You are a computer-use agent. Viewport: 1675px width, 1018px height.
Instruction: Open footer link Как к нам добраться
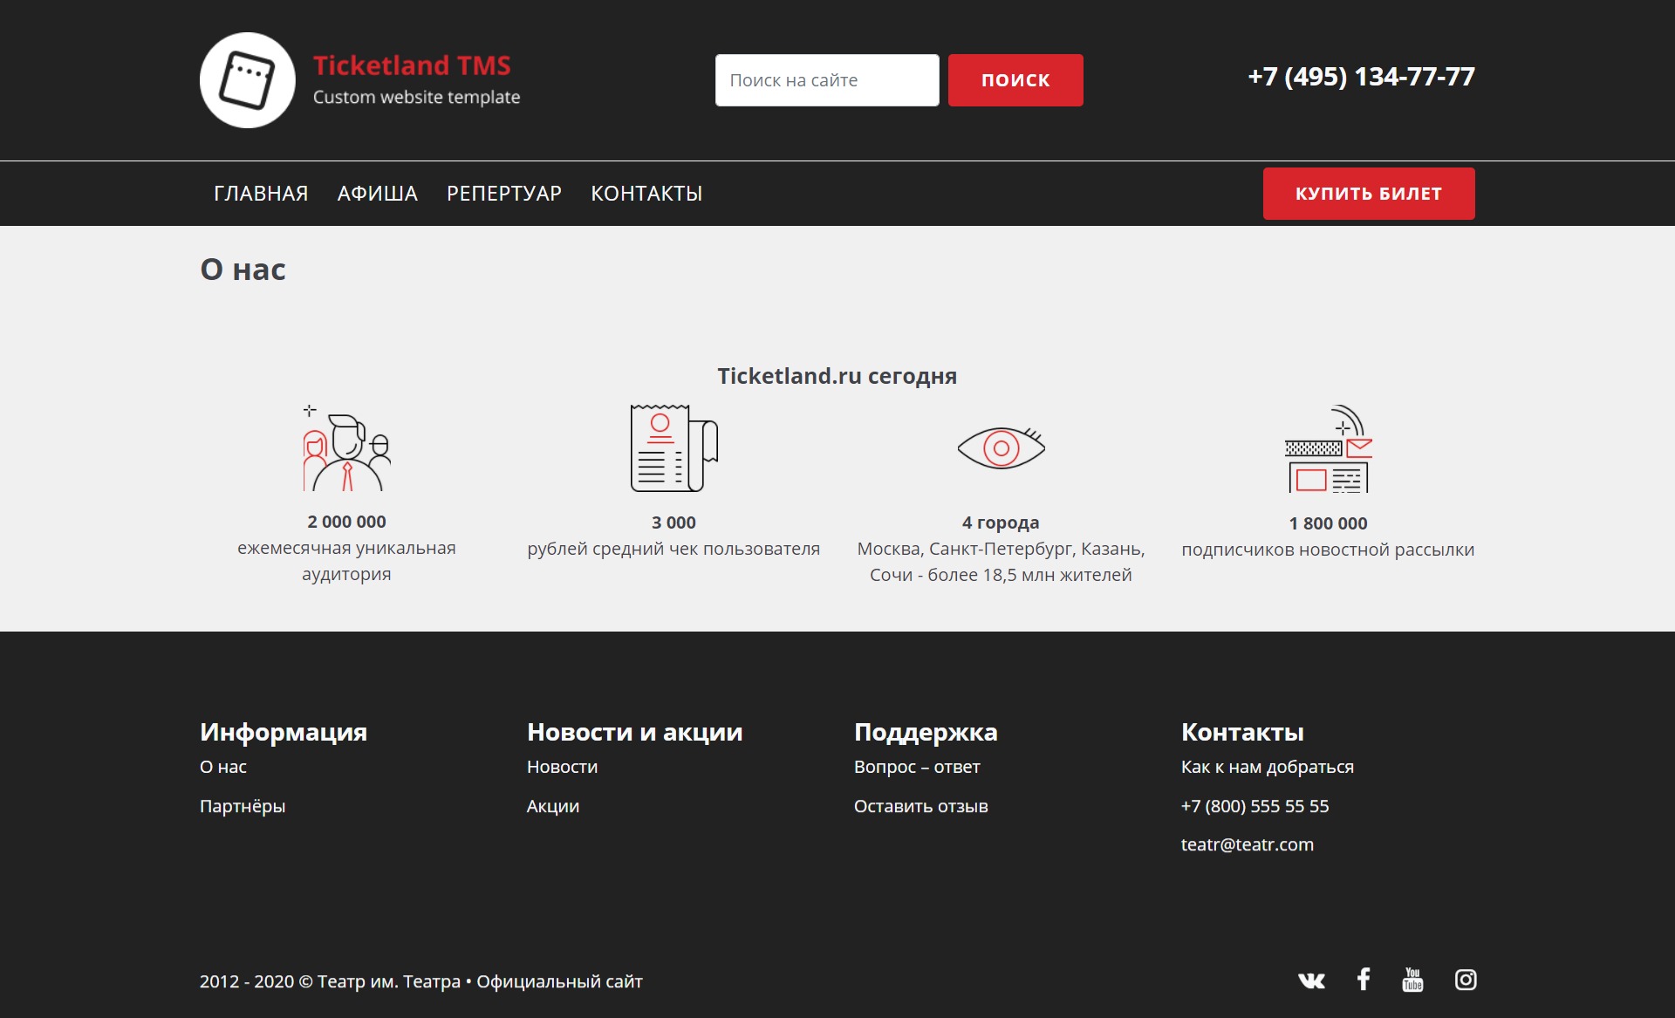pyautogui.click(x=1268, y=767)
